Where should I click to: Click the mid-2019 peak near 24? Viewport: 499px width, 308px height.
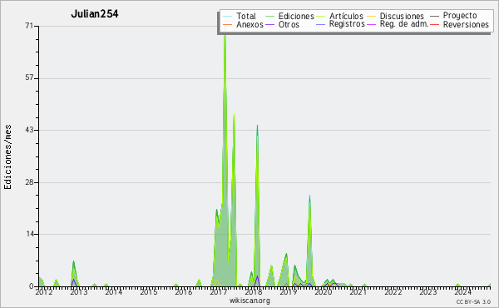(x=309, y=196)
